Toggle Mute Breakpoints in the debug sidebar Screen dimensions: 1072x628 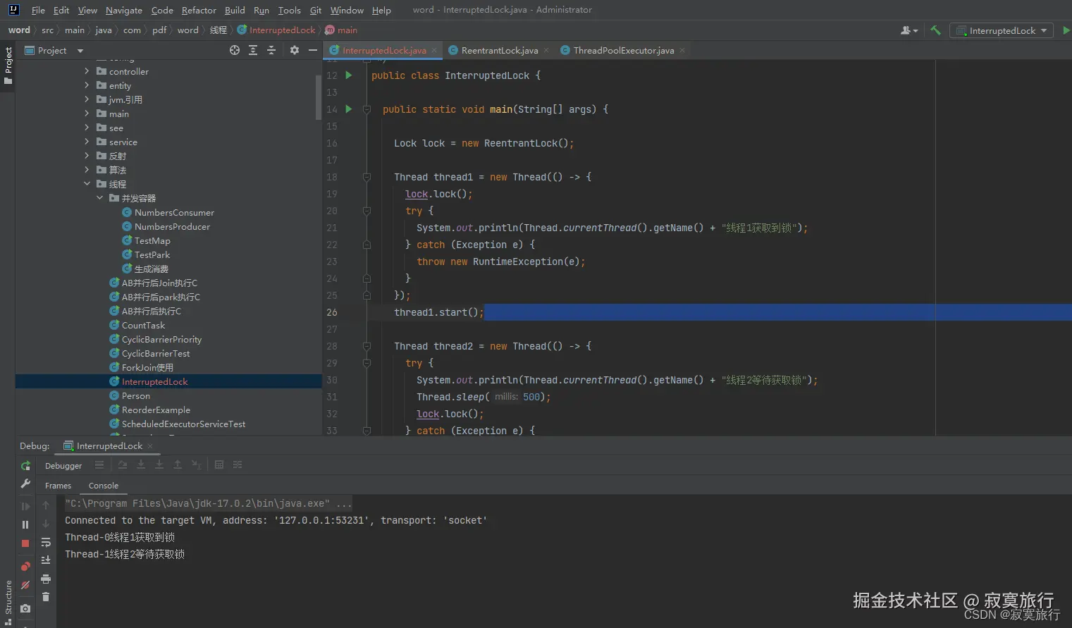[x=25, y=586]
